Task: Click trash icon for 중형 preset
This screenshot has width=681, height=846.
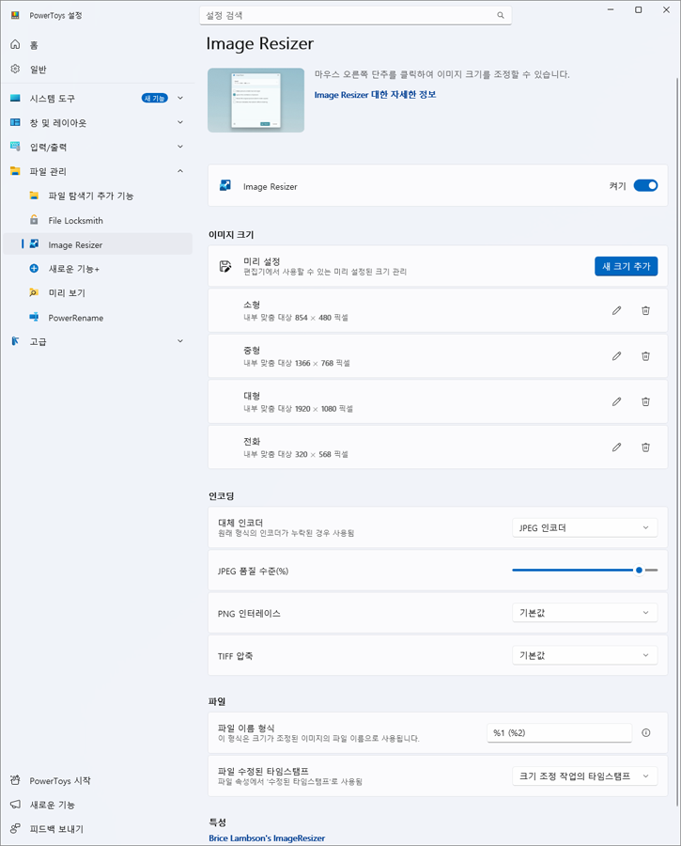Action: point(645,356)
